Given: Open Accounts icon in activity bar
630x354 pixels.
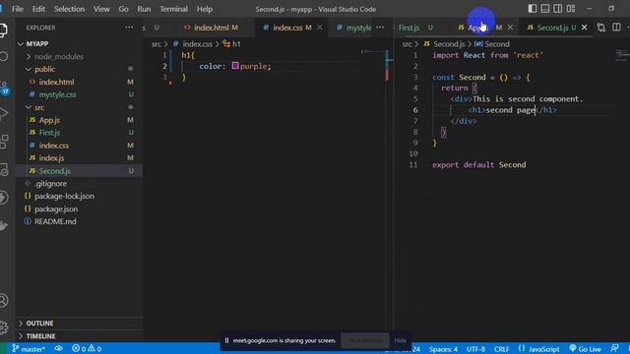Looking at the screenshot, I should 4,300.
